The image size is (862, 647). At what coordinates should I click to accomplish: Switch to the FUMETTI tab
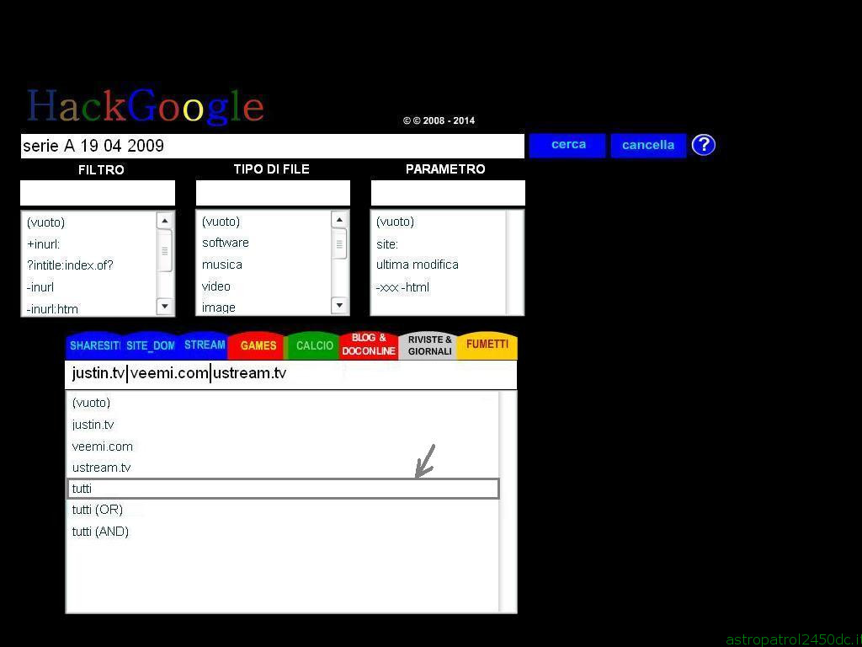(487, 345)
